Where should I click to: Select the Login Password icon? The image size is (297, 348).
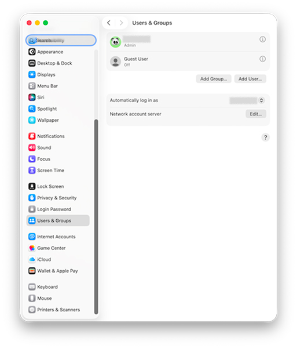[x=32, y=209]
